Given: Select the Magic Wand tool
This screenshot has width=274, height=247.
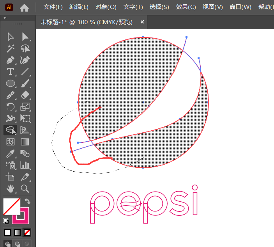Looking at the screenshot, I should point(11,48).
